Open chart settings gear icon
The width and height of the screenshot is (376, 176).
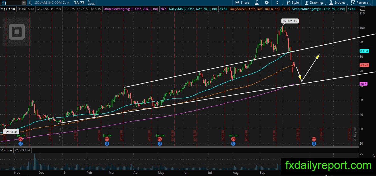266,3
